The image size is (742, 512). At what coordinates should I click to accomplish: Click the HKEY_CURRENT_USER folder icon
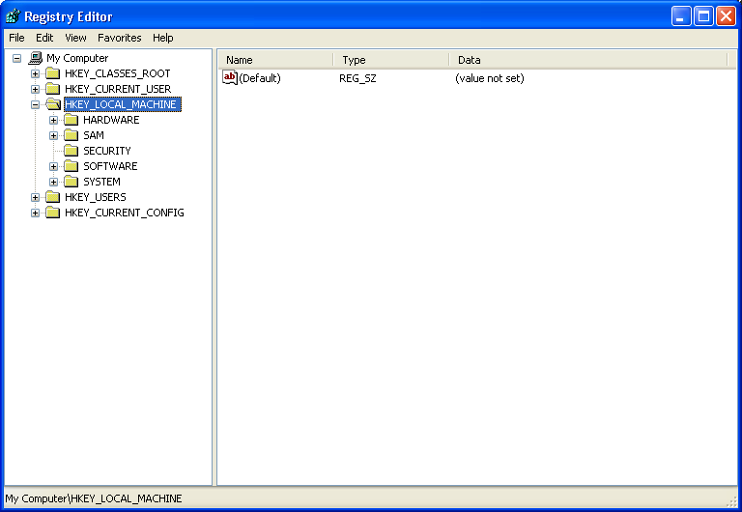tap(52, 89)
